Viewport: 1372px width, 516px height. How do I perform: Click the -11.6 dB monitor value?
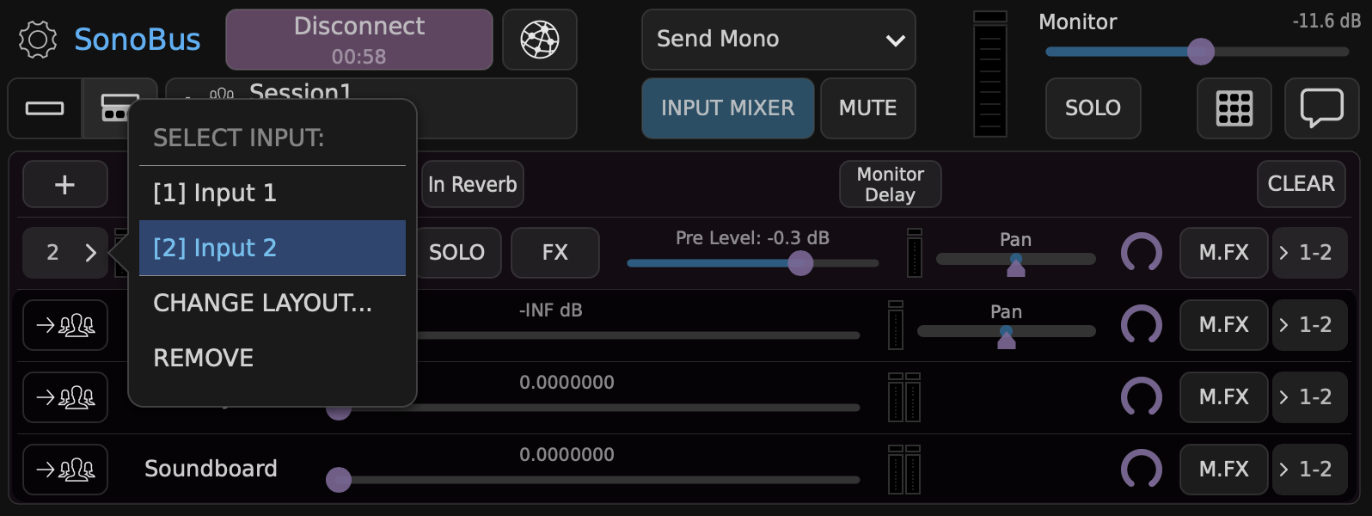1326,21
